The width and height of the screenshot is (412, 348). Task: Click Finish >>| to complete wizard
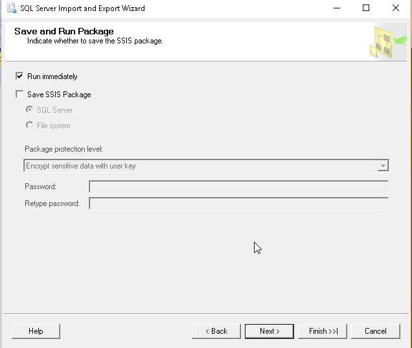click(323, 331)
